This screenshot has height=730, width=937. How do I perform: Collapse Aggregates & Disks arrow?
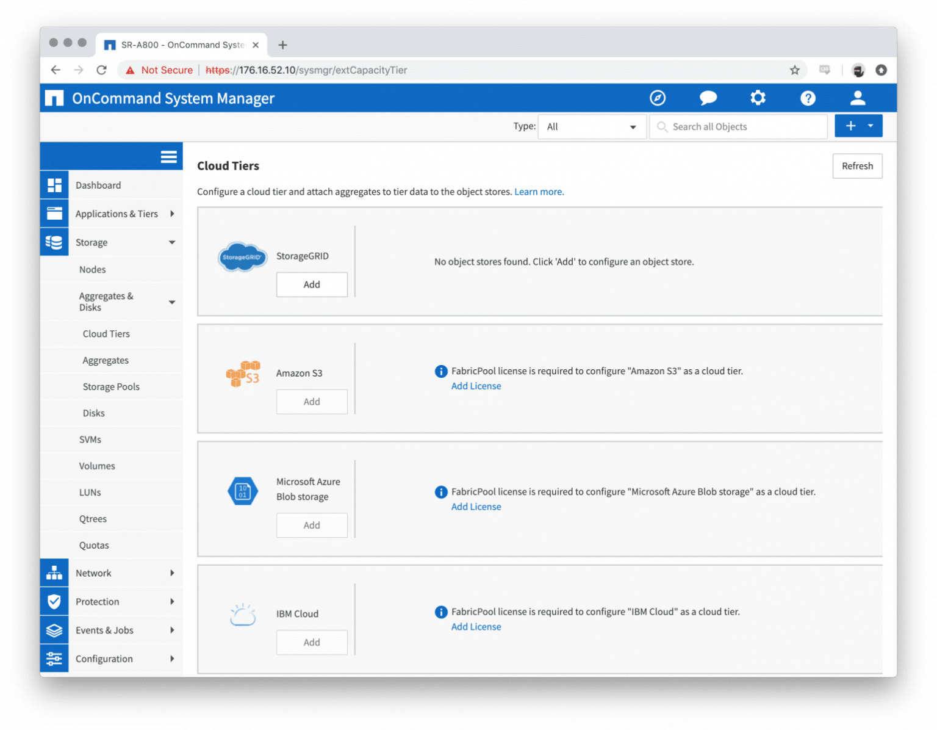[x=172, y=302]
